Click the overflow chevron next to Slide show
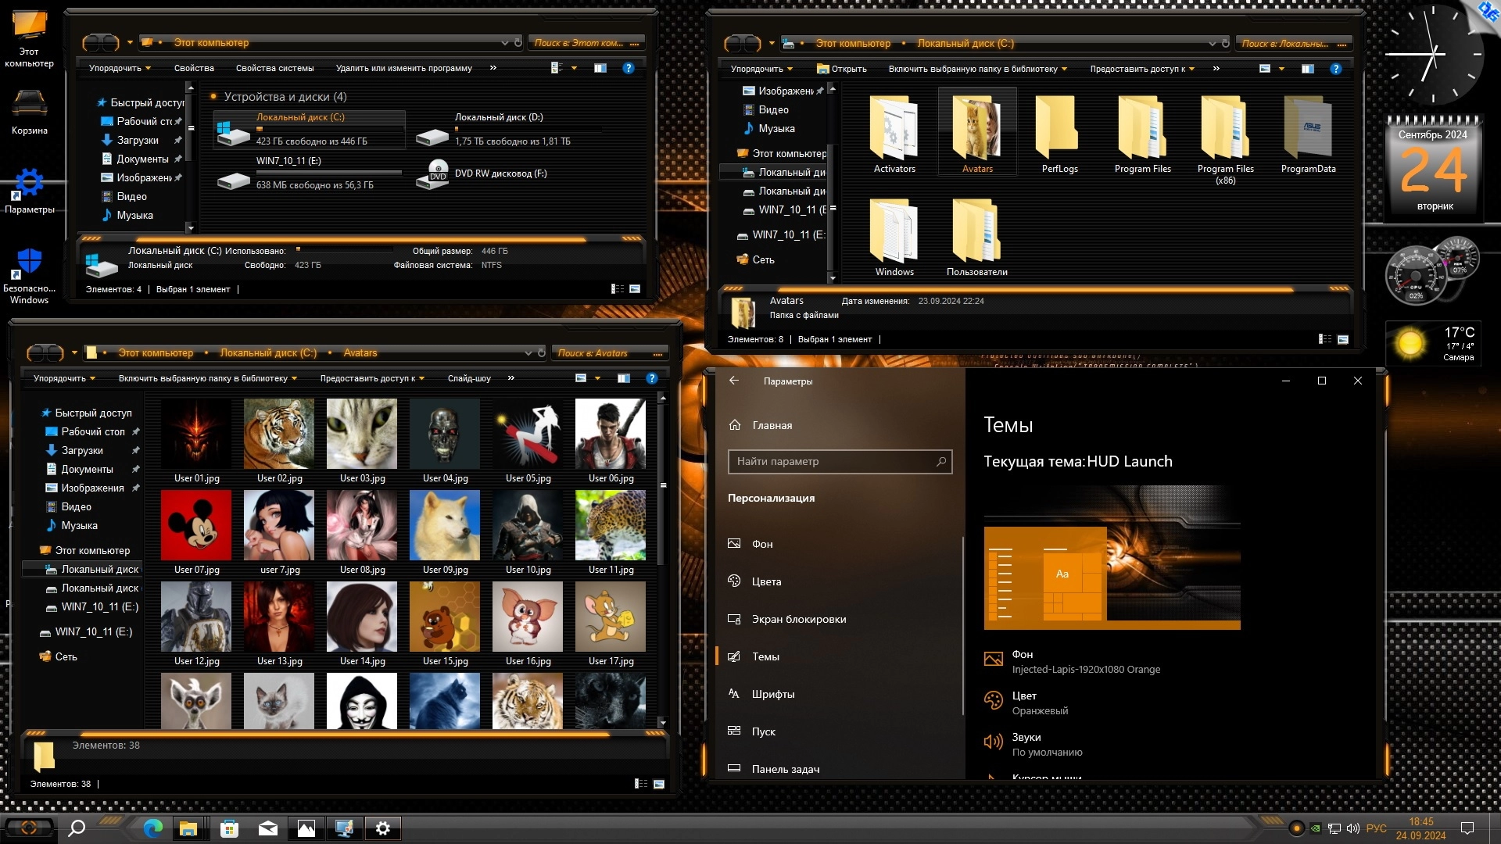 tap(510, 378)
